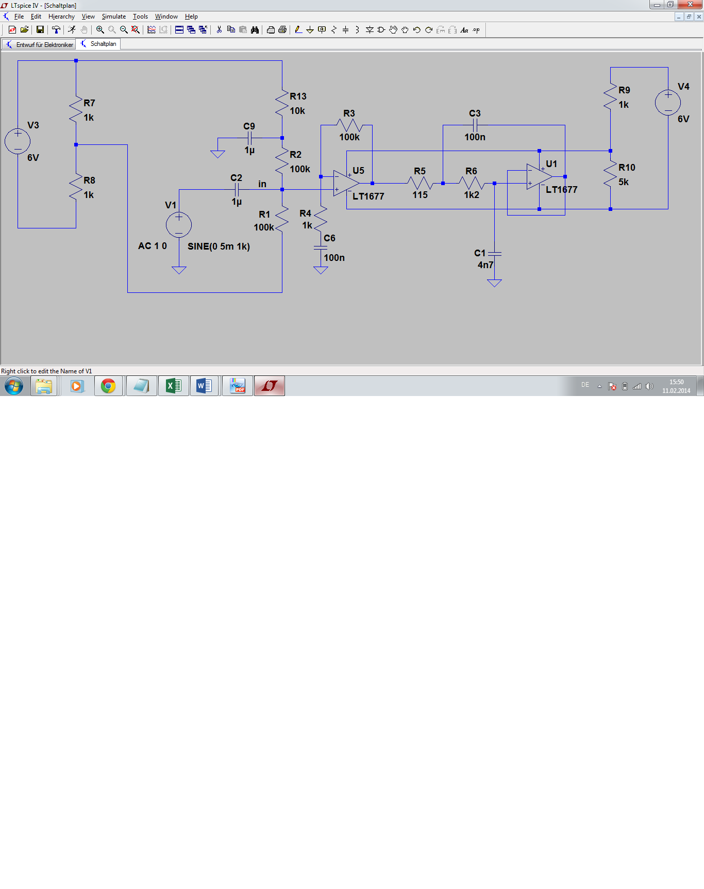
Task: Place an inductor component
Action: [358, 30]
